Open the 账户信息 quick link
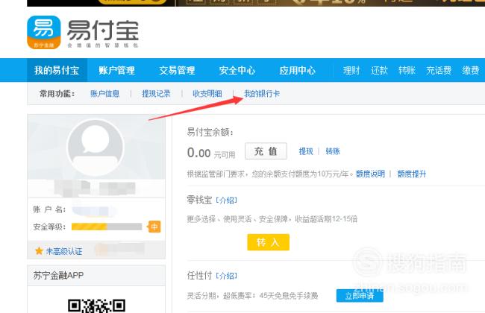The height and width of the screenshot is (313, 485). pos(105,94)
